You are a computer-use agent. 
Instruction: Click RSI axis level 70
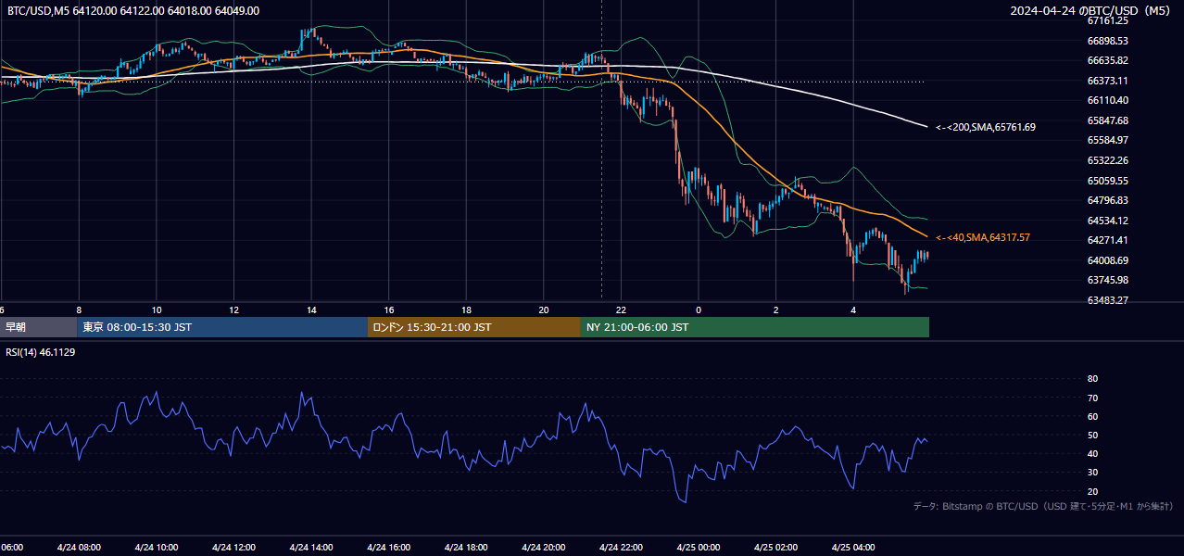click(x=1093, y=398)
